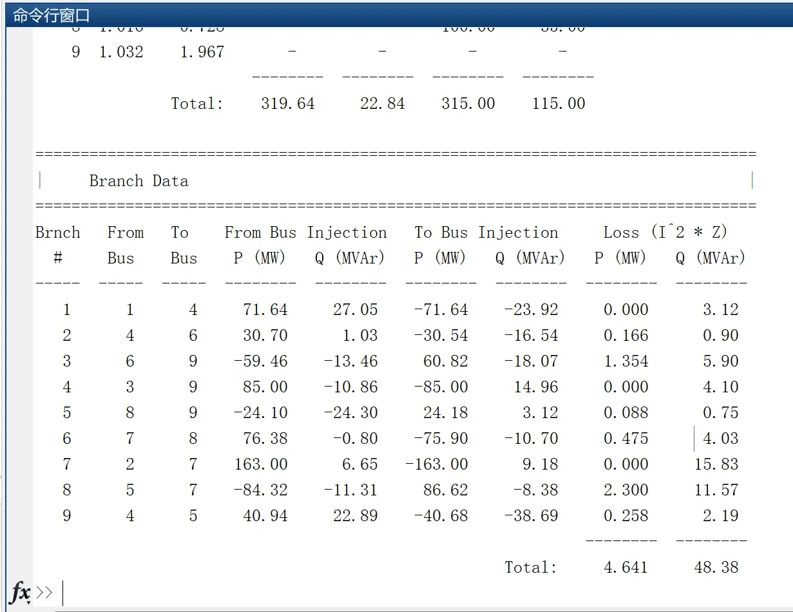This screenshot has width=793, height=612.
Task: Select branch 1 from-bus P value 71.64
Action: pos(265,310)
